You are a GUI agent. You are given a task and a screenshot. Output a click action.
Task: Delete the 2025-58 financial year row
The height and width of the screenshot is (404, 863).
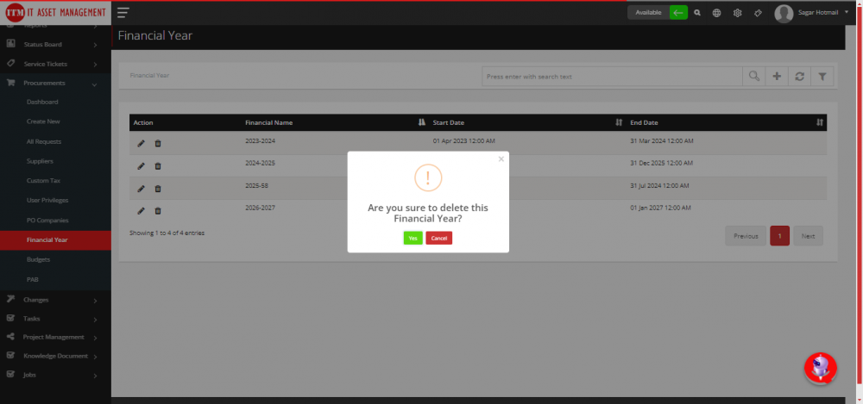click(158, 189)
